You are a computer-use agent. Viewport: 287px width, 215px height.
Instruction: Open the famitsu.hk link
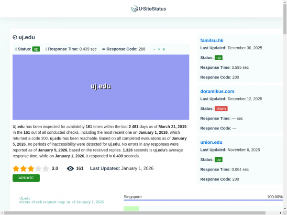point(211,41)
